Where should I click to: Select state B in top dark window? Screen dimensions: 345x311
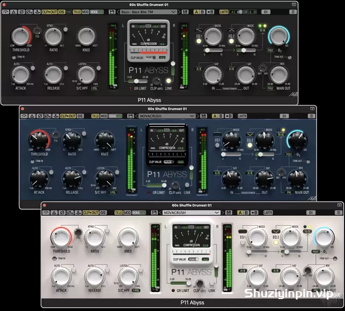click(x=202, y=12)
